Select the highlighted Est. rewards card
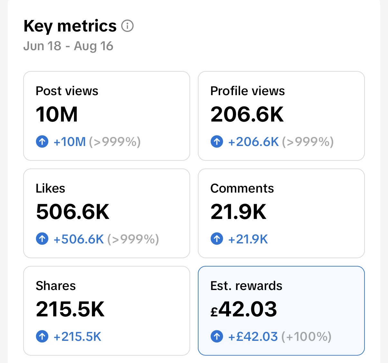 coord(281,311)
